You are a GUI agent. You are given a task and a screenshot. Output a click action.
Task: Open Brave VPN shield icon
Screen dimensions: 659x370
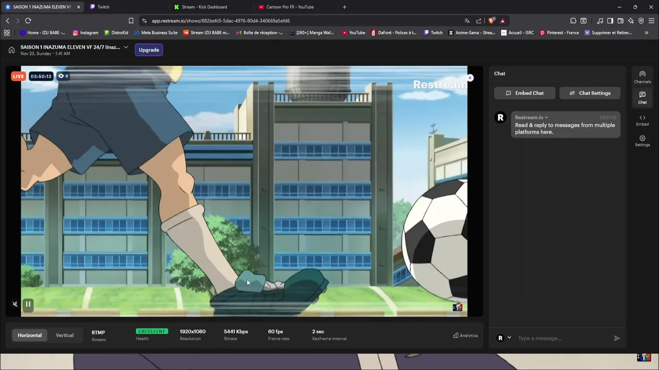[641, 21]
